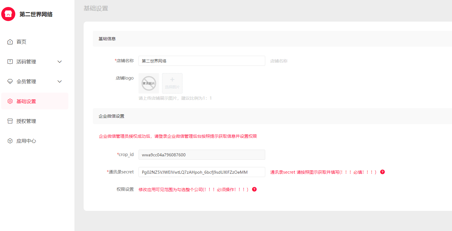This screenshot has width=452, height=231.
Task: Click the 基础设置 gear icon
Action: click(10, 101)
